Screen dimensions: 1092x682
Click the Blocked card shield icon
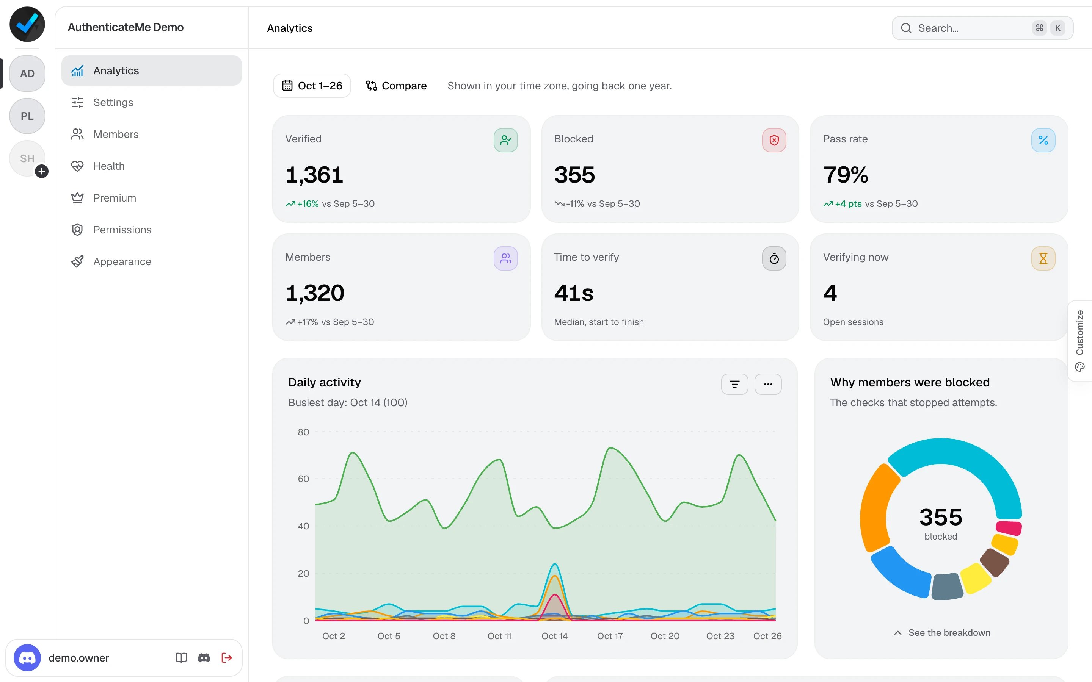[x=774, y=140]
